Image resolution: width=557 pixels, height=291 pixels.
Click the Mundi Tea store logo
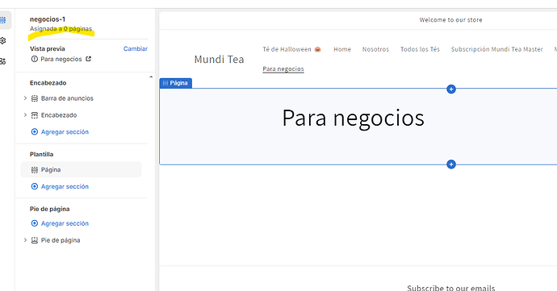(220, 60)
